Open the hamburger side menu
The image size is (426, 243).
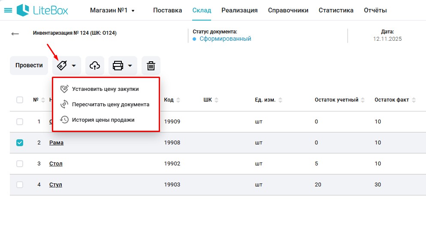pos(8,10)
